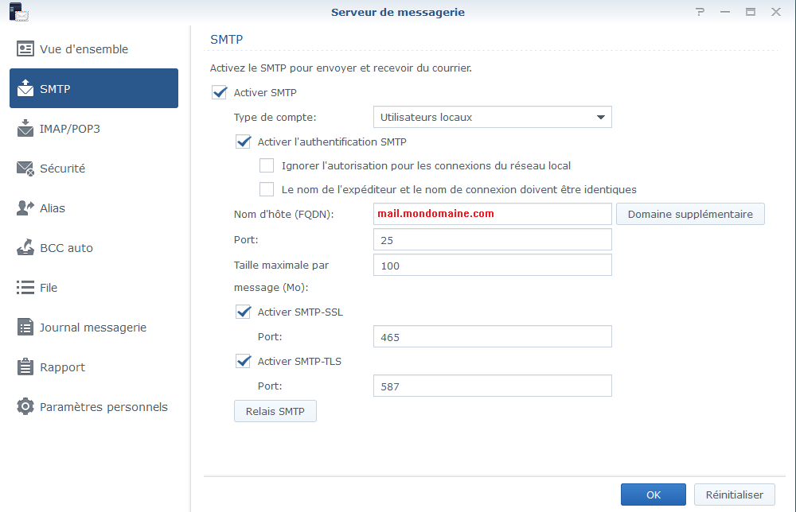This screenshot has height=512, width=796.
Task: Uncheck the Activer SMTP checkbox
Action: click(220, 93)
